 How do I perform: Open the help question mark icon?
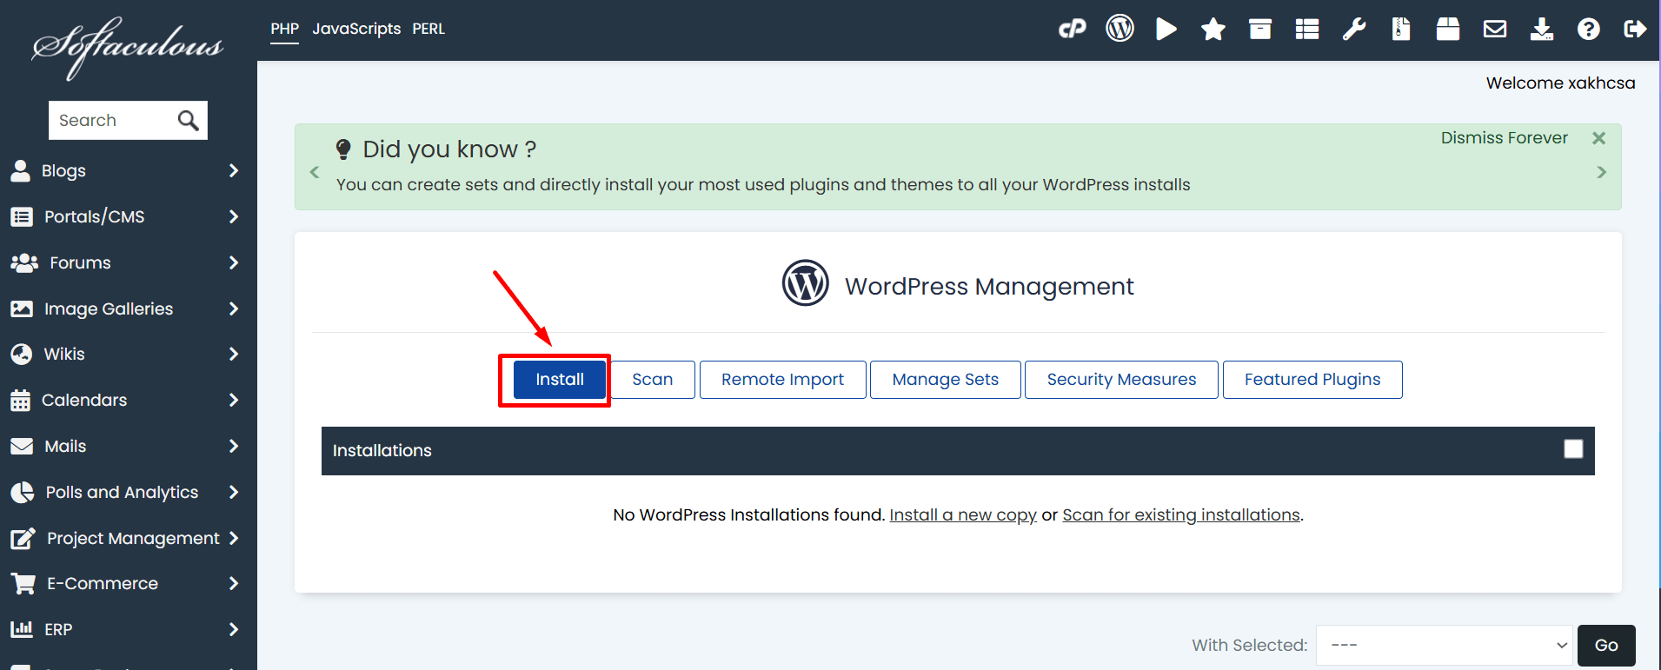[1589, 30]
